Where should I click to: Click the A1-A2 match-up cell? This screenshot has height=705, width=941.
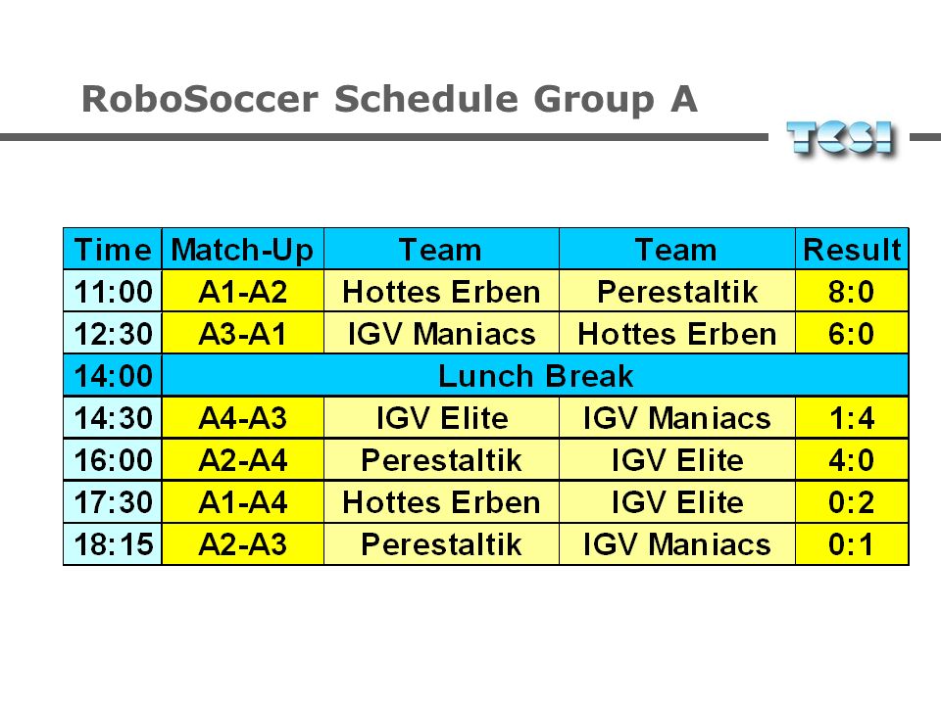[x=242, y=291]
